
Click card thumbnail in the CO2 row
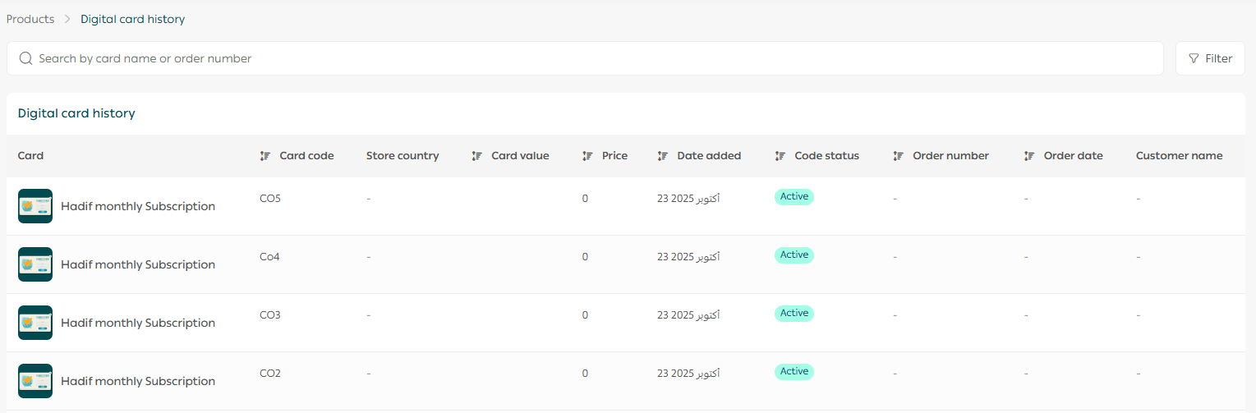click(35, 381)
